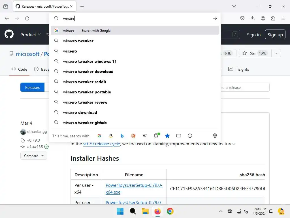Select the Bing search shortcut icon

click(x=122, y=136)
